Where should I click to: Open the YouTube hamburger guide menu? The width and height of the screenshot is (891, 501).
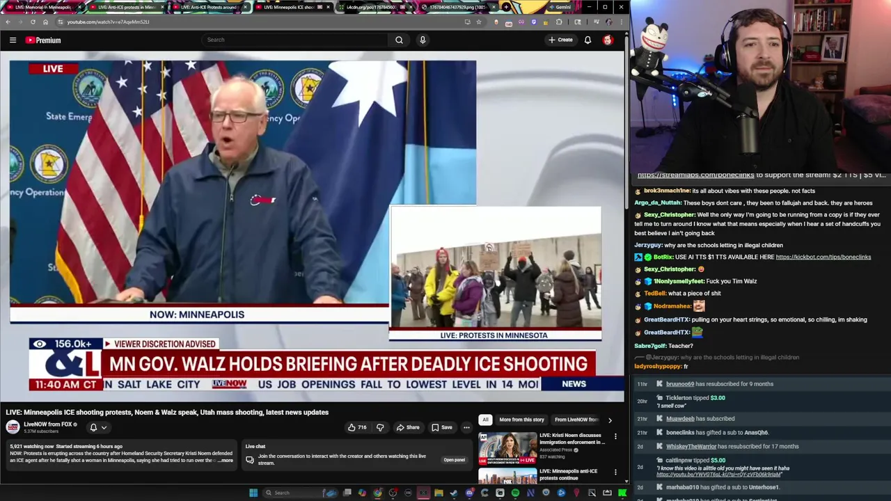point(13,40)
